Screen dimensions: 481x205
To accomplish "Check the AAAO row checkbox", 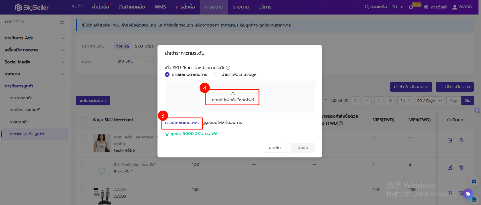I will (84, 190).
